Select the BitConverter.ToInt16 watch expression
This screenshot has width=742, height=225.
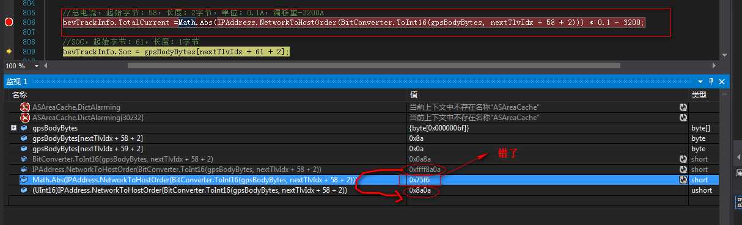123,159
